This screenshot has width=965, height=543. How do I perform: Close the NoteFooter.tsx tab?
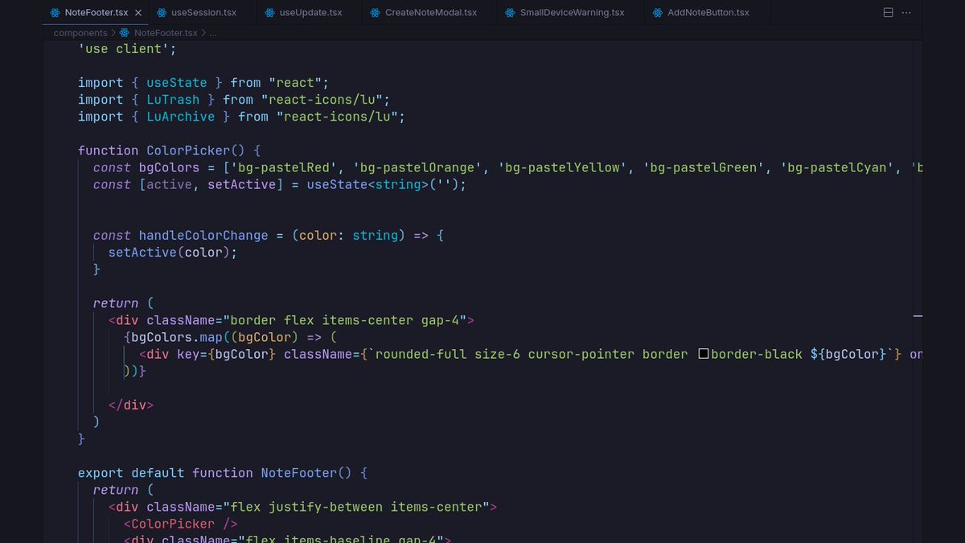point(138,13)
